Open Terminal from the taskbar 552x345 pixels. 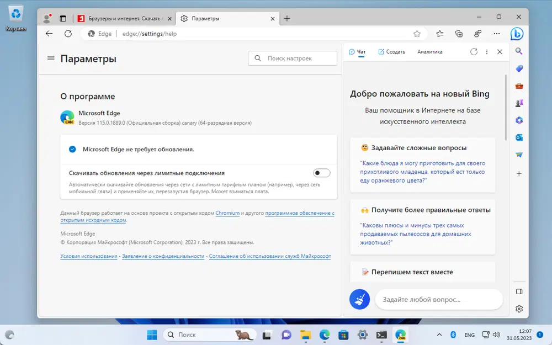tap(381, 335)
